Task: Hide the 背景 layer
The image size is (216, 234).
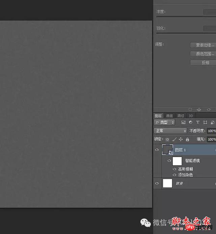Action: coord(157,183)
